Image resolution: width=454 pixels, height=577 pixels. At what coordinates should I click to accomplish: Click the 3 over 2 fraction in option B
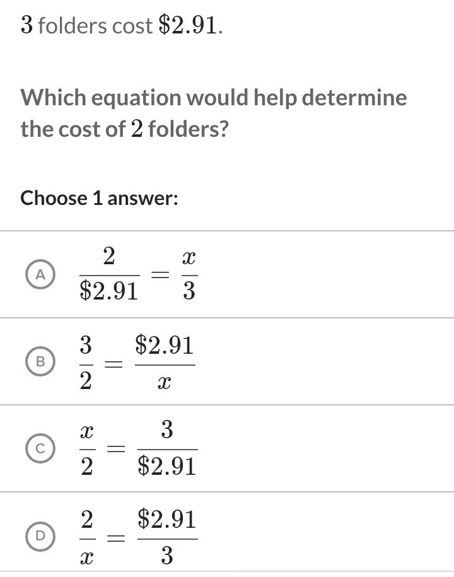point(86,361)
